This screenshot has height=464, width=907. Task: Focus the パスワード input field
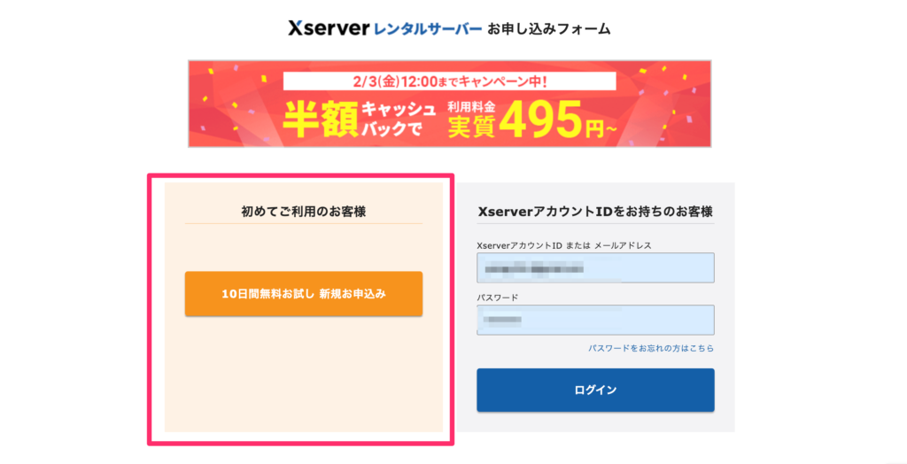pos(595,320)
